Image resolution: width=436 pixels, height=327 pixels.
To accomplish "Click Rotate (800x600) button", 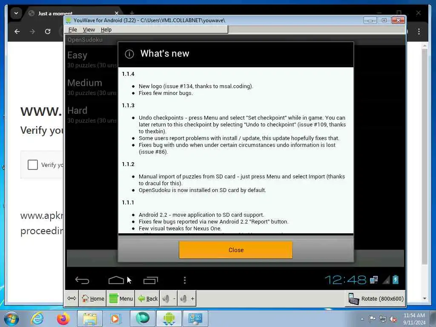I will tap(375, 298).
